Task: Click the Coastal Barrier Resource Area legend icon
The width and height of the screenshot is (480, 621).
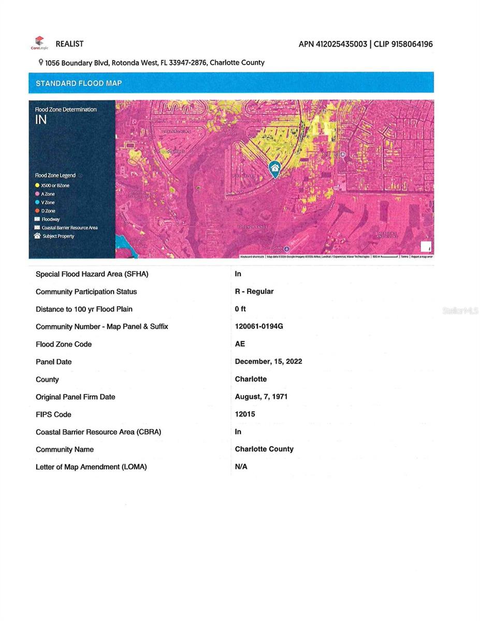Action: click(37, 228)
